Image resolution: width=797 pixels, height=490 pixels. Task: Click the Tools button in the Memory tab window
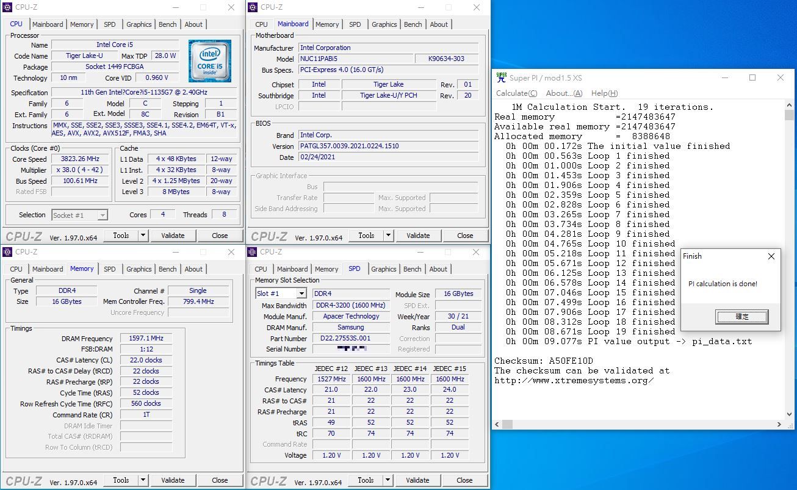pyautogui.click(x=121, y=480)
